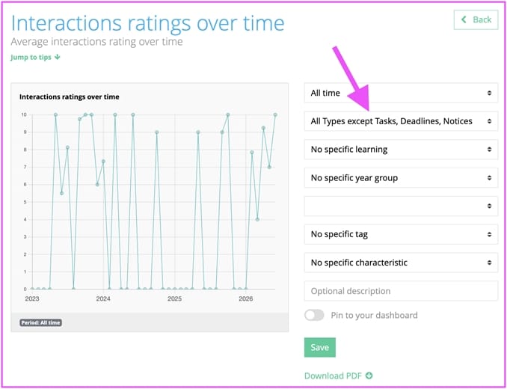Click the 2025 x-axis label
Viewport: 507px width, 389px height.
[x=174, y=298]
